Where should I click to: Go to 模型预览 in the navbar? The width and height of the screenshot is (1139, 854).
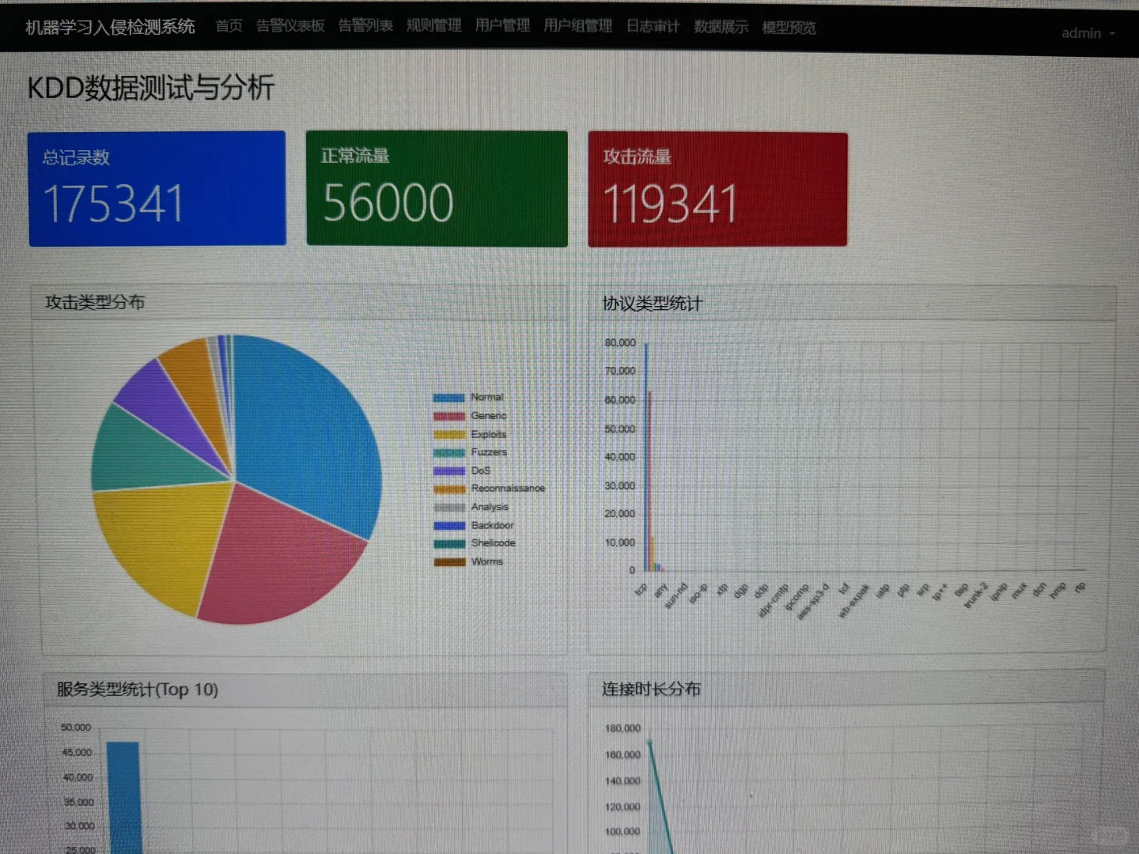789,28
